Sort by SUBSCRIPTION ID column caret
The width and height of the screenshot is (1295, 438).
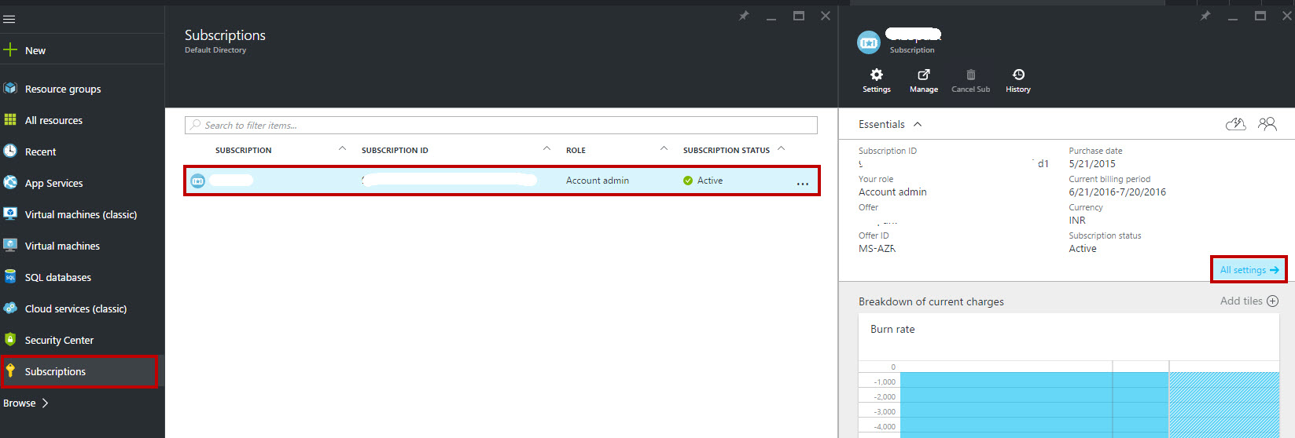(546, 148)
